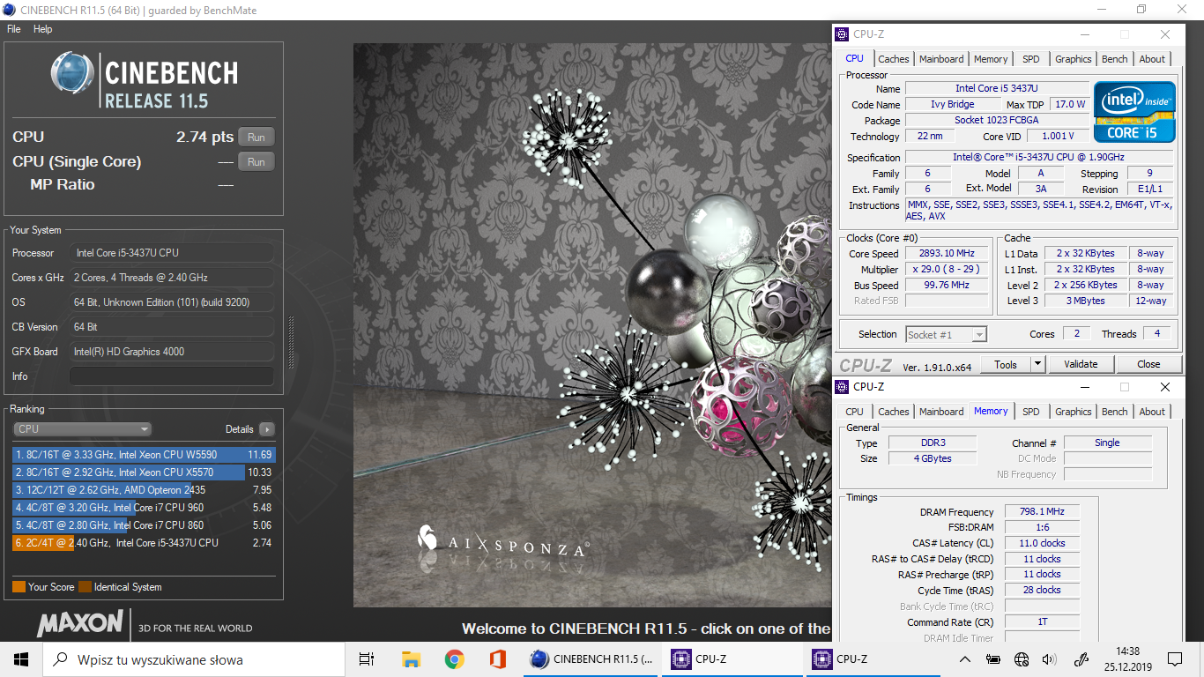Switch to Graphics tab in upper CPU-Z

[x=1073, y=59]
